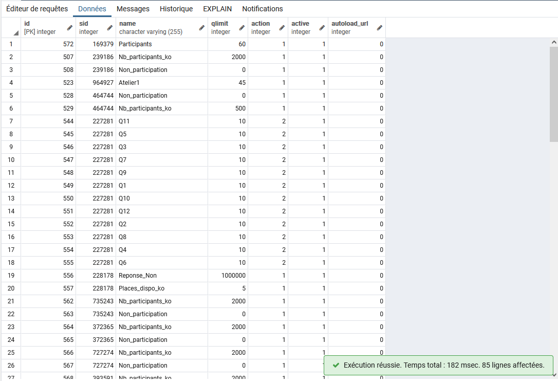Click the active column pencil icon
Image resolution: width=558 pixels, height=381 pixels.
click(x=322, y=28)
